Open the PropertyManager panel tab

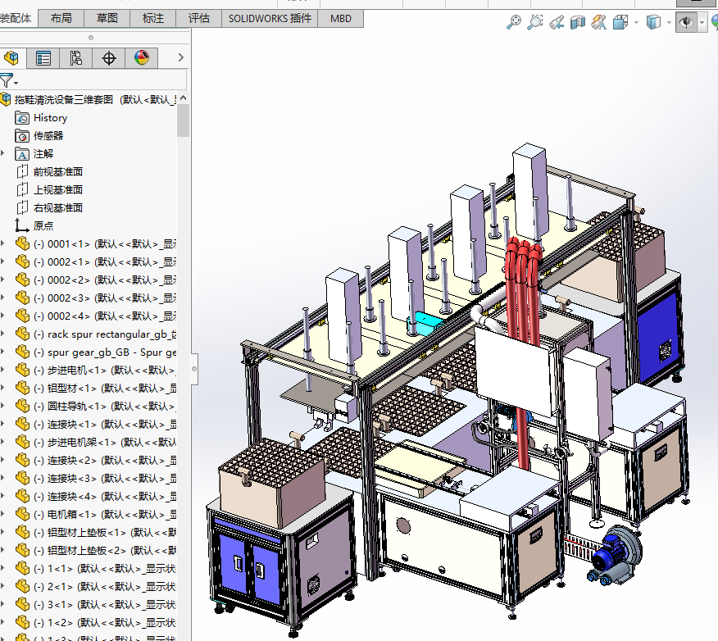pyautogui.click(x=43, y=58)
